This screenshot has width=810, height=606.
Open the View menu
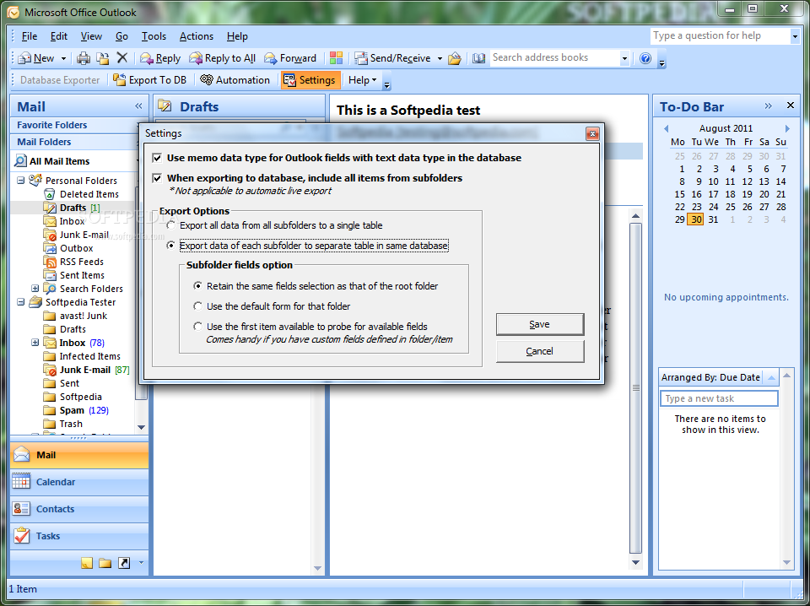tap(91, 36)
